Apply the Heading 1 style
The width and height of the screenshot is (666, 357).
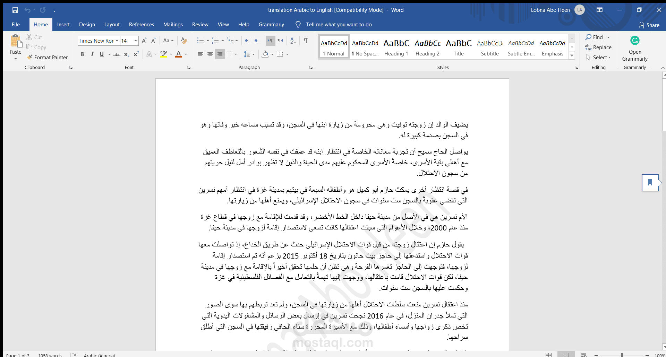tap(396, 46)
